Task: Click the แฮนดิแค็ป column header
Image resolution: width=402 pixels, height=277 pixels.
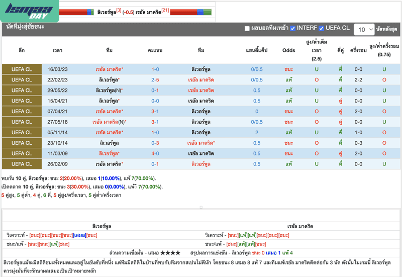Action: tap(257, 50)
